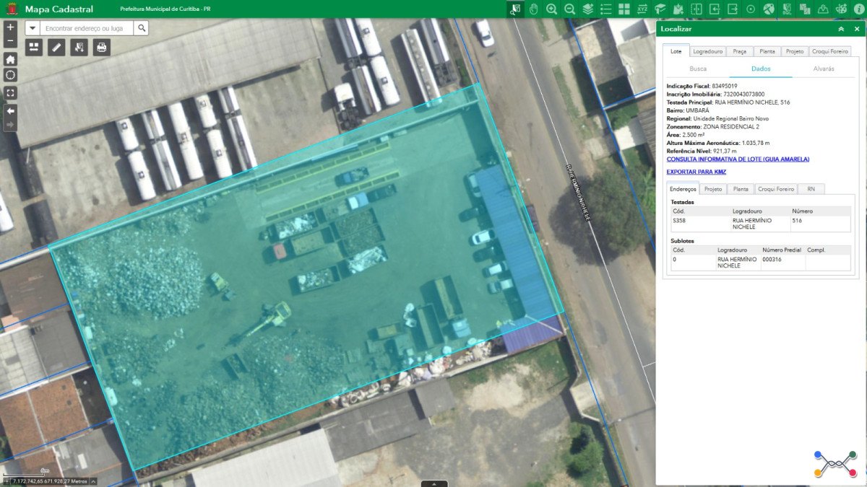Zoom in with the plus button
The height and width of the screenshot is (487, 867).
10,27
